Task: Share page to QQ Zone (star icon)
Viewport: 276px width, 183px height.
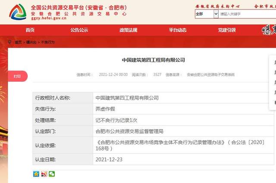Action: point(36,174)
